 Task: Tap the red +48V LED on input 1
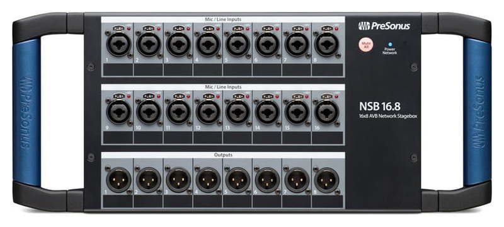129,28
